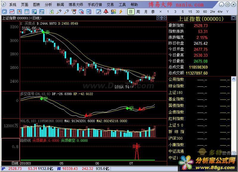Screen dimensions: 238x172
Task: Open the quote list table icon
Action: coord(27,12)
